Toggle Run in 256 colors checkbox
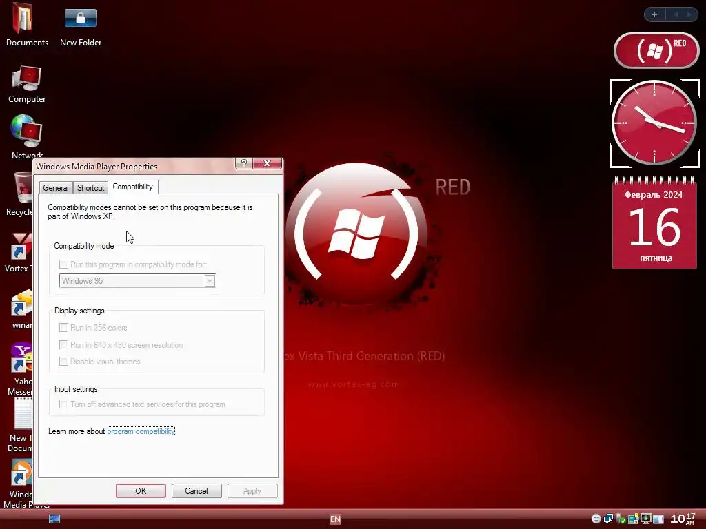Viewport: 706px width, 529px height. tap(64, 328)
